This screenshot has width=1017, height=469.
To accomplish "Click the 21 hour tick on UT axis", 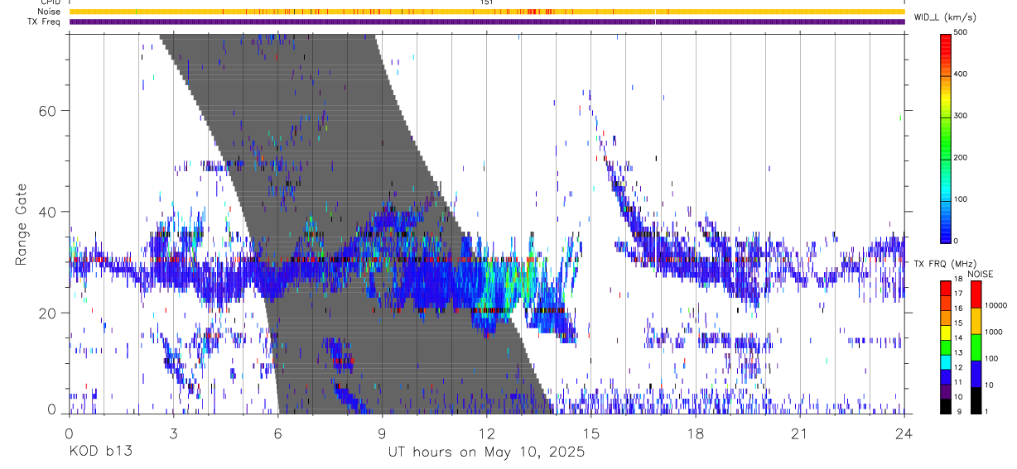I will (800, 433).
